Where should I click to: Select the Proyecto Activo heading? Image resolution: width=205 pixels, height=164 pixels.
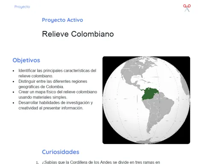(x=62, y=20)
